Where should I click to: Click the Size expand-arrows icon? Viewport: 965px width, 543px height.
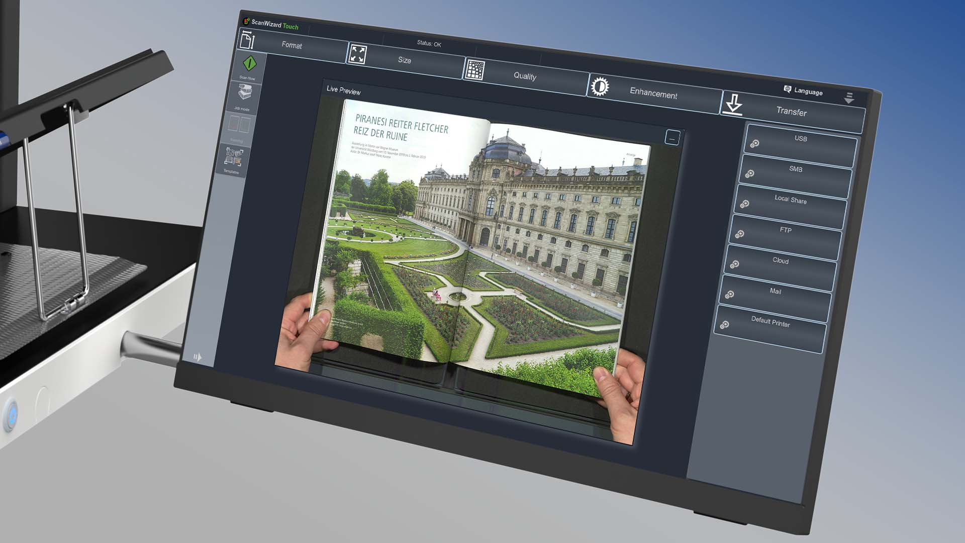357,54
